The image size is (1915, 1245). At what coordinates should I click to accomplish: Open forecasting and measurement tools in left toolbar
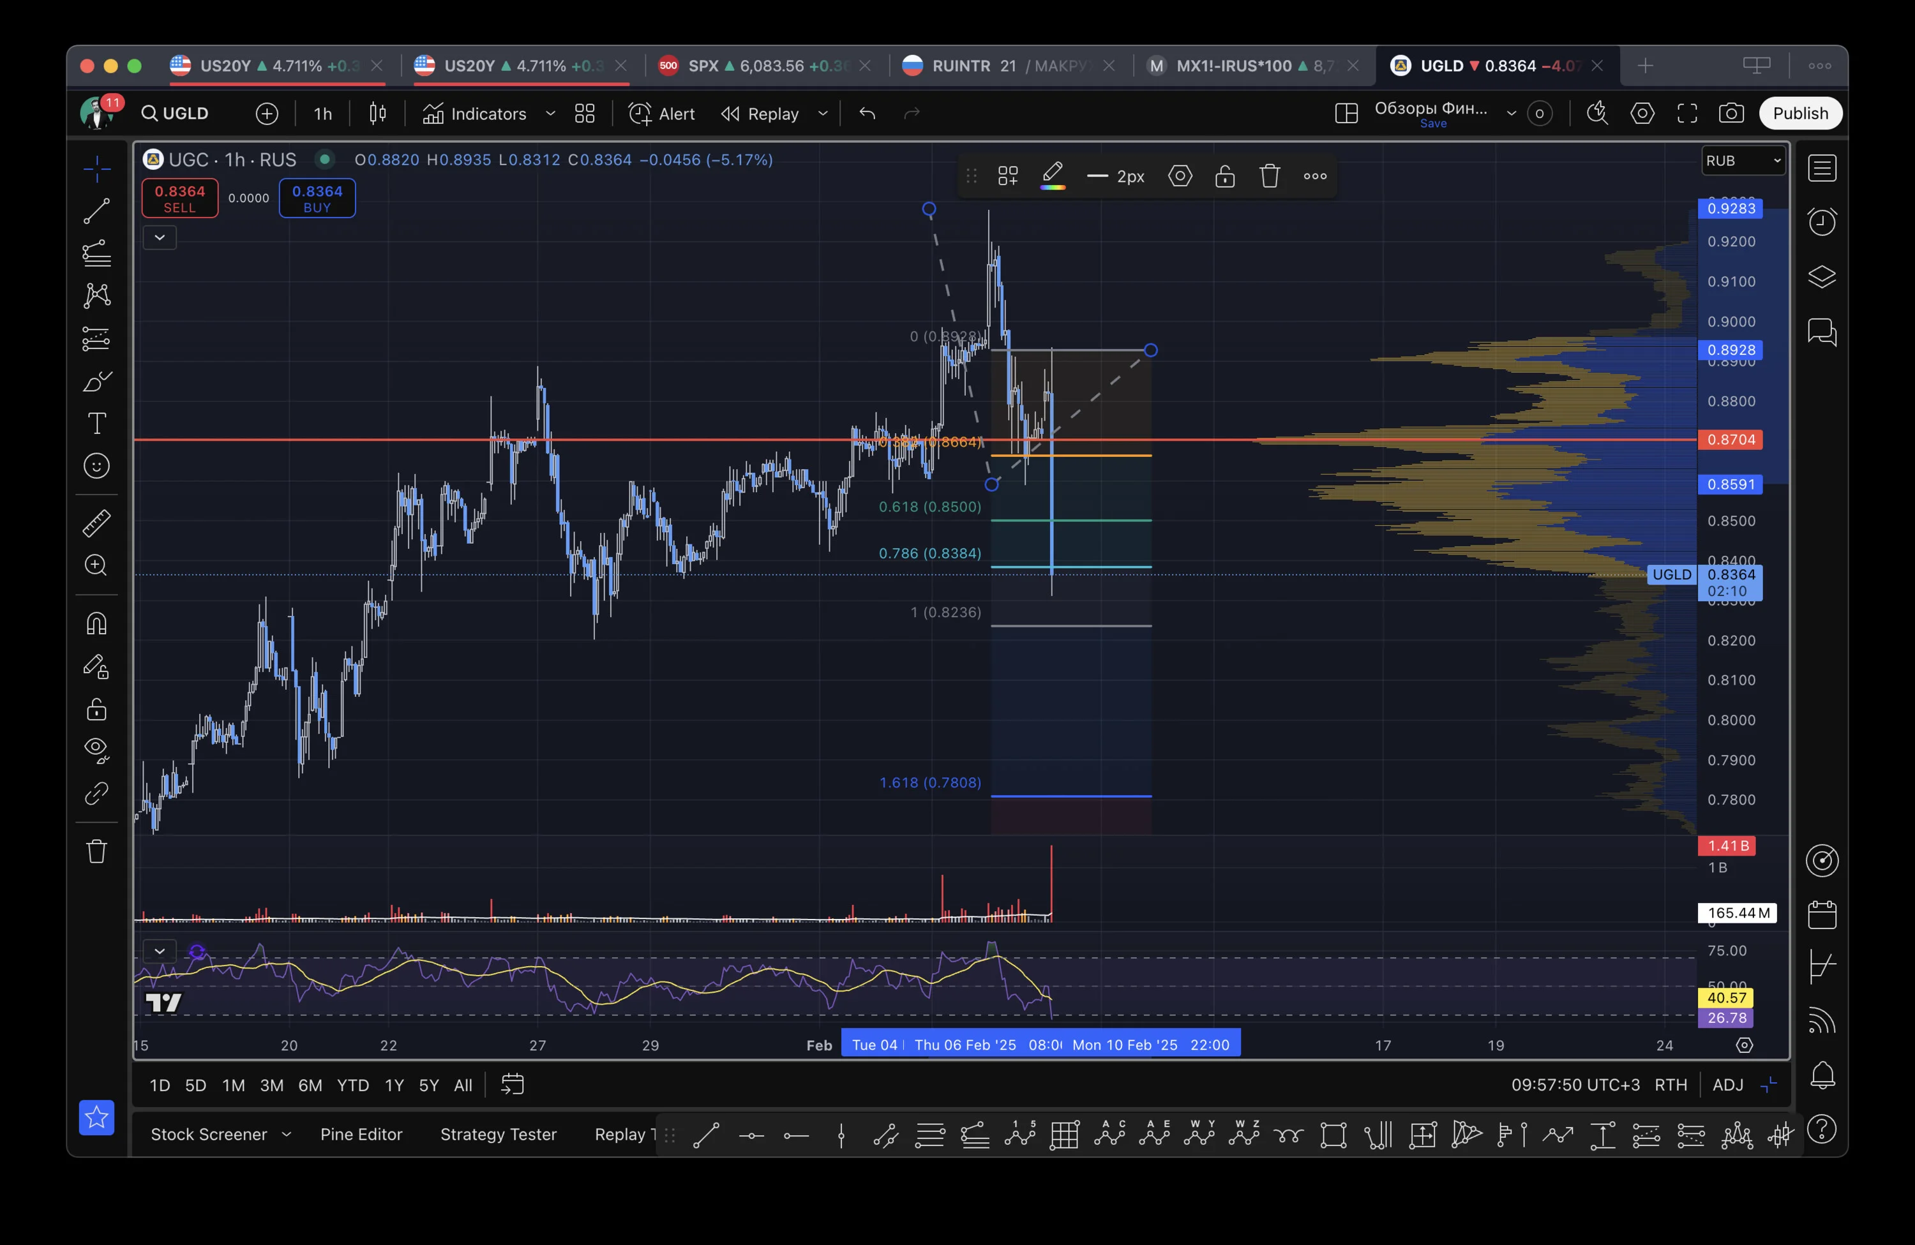(x=96, y=339)
